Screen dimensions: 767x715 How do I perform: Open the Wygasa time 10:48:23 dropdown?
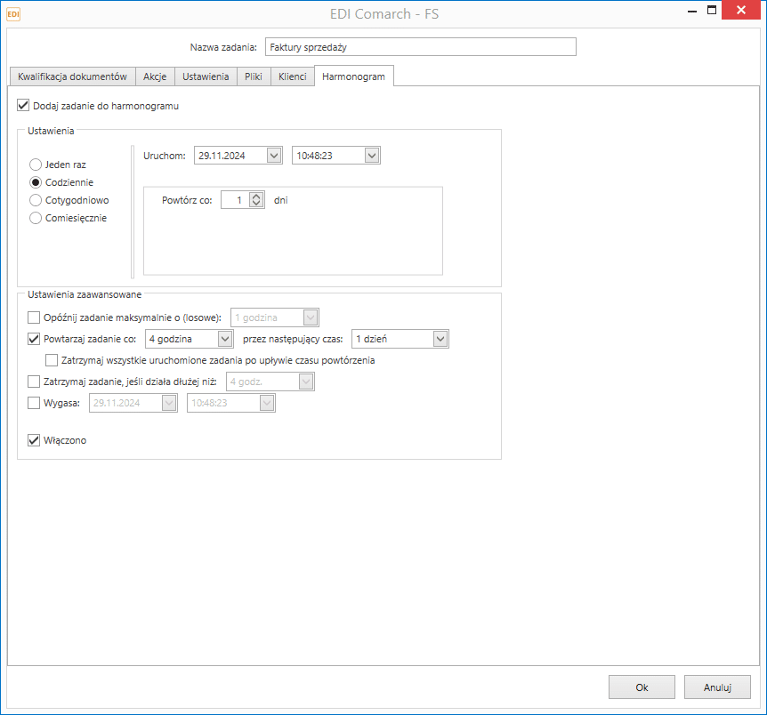click(267, 403)
